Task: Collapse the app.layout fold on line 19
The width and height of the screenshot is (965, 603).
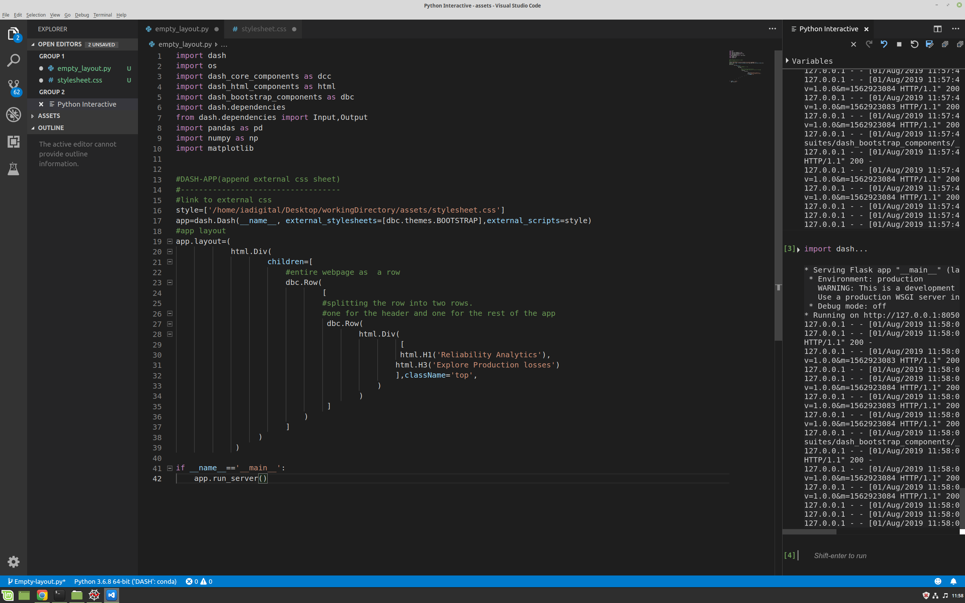Action: (x=170, y=241)
